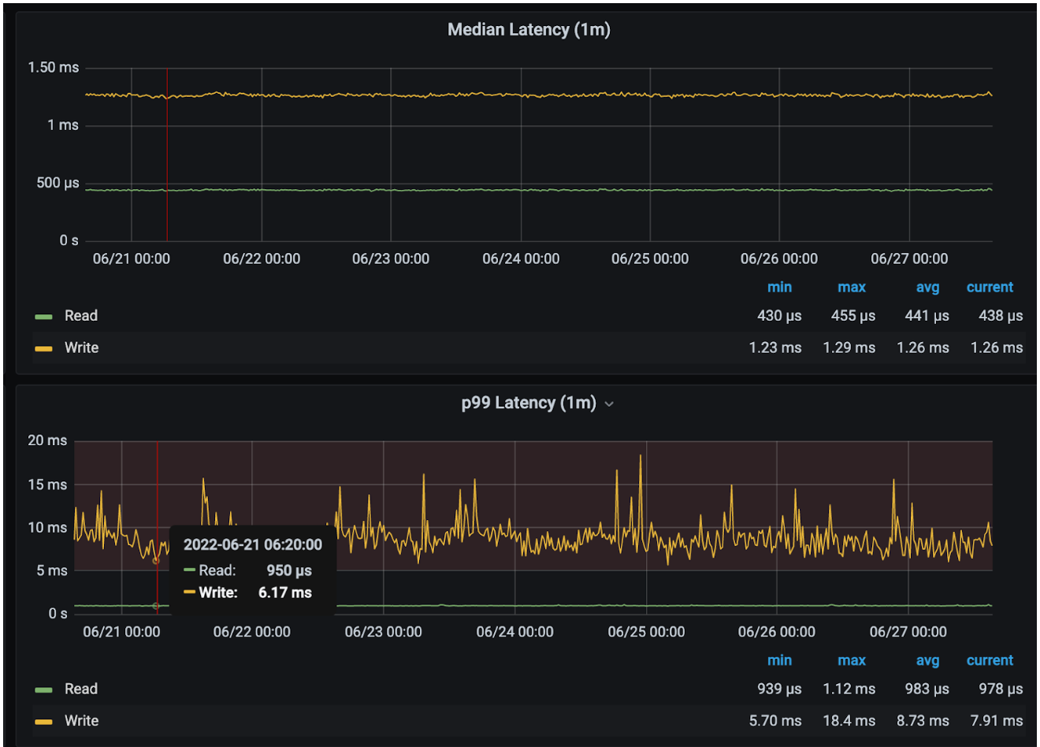Open the p99 Latency panel chevron menu
The width and height of the screenshot is (1040, 747).
coord(609,404)
